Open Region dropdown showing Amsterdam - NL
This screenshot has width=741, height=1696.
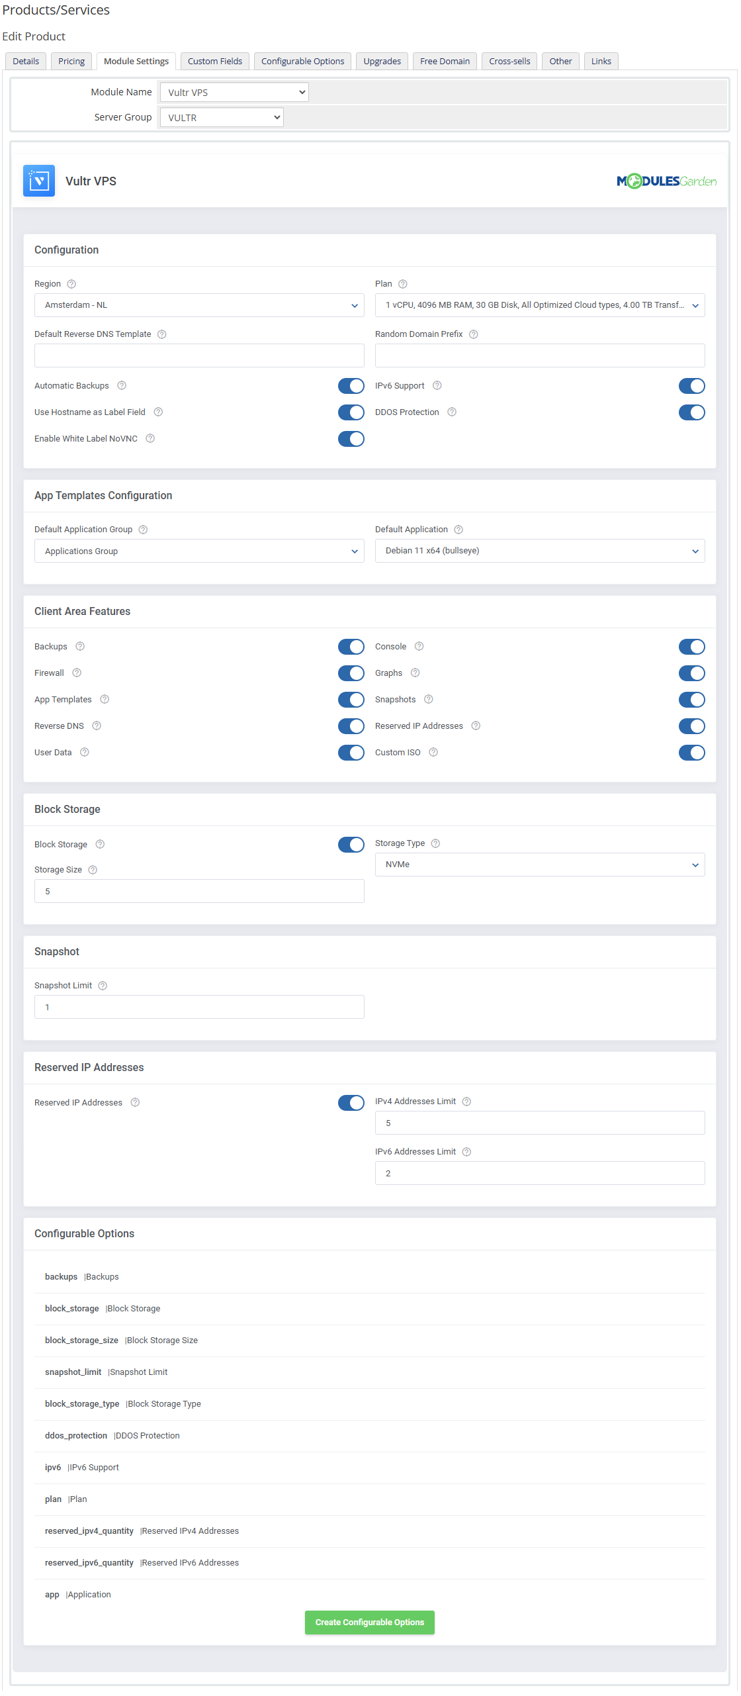click(199, 305)
